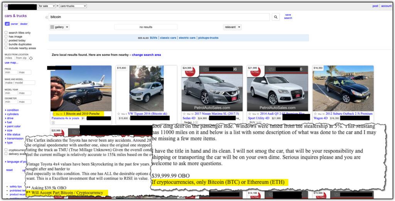
Task: Expand the drive filter
Action: coord(9,118)
